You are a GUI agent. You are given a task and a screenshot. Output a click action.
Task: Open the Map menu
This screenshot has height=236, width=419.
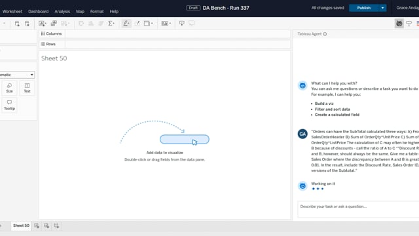[x=80, y=12]
